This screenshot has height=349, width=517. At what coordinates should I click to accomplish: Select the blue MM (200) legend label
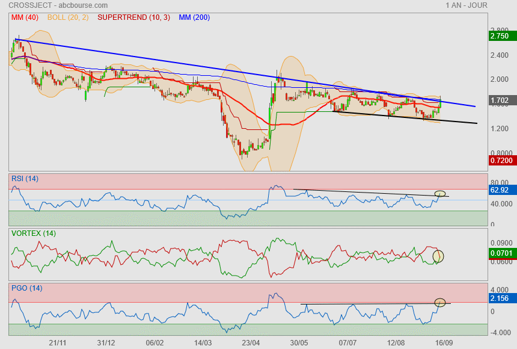click(194, 17)
